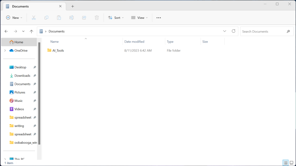Screen dimensions: 296x166
Task: Click the Delete trash can icon
Action: pyautogui.click(x=97, y=18)
